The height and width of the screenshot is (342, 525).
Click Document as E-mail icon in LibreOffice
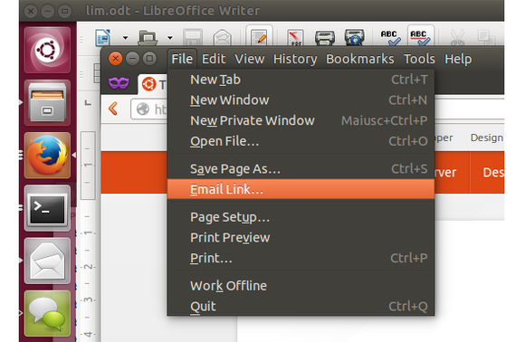pyautogui.click(x=223, y=37)
